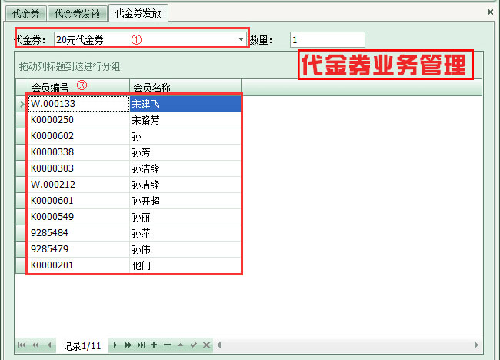Go to first record navigator button
Screen dimensions: 500x360
pyautogui.click(x=22, y=345)
